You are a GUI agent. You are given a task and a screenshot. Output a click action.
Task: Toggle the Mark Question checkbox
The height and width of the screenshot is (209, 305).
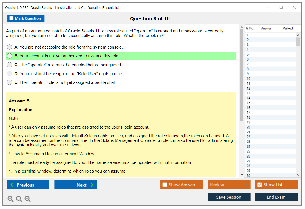coord(12,18)
